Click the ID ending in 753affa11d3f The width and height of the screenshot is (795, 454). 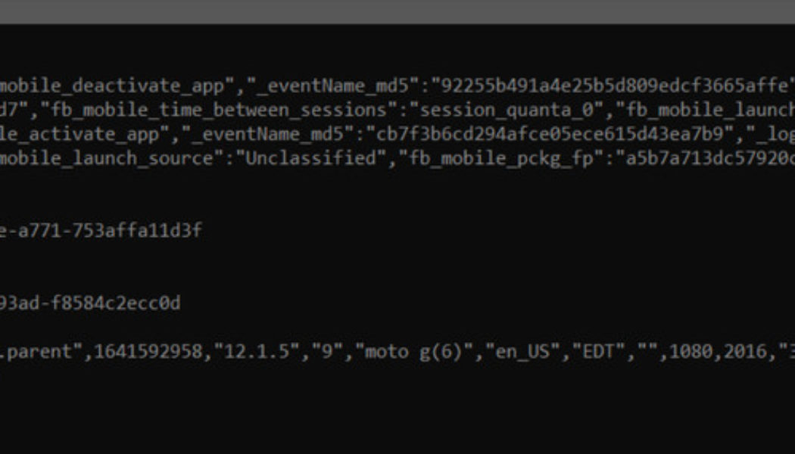pyautogui.click(x=101, y=231)
